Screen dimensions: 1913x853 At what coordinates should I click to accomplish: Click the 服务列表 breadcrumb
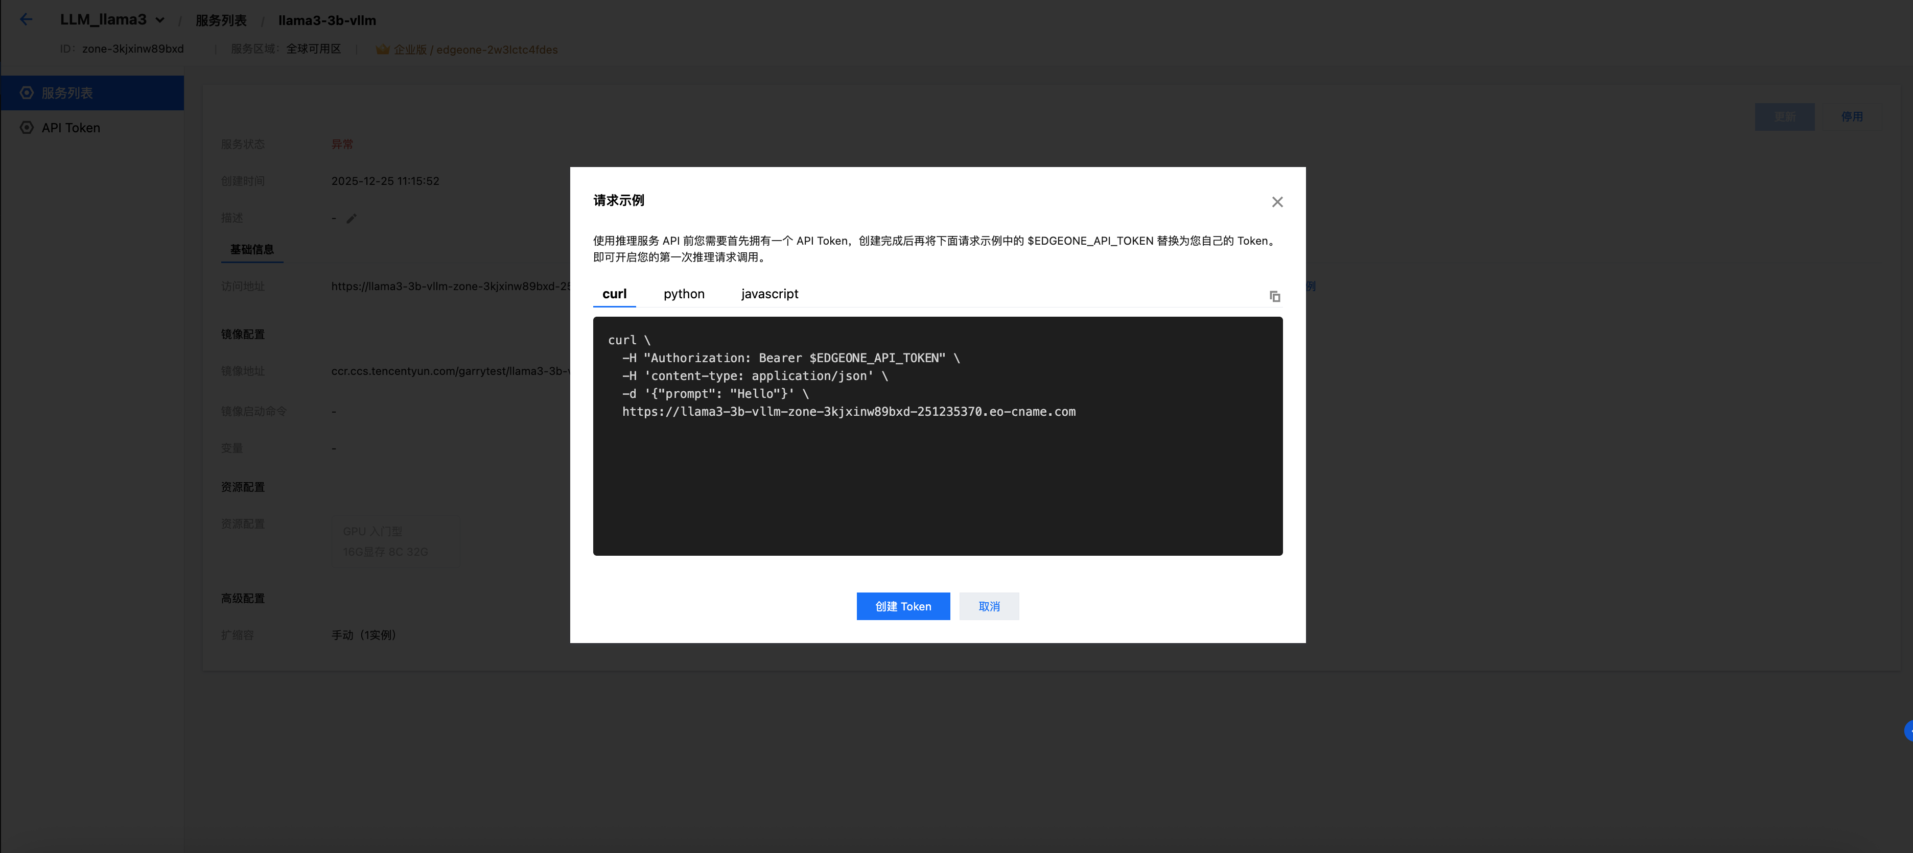tap(220, 20)
